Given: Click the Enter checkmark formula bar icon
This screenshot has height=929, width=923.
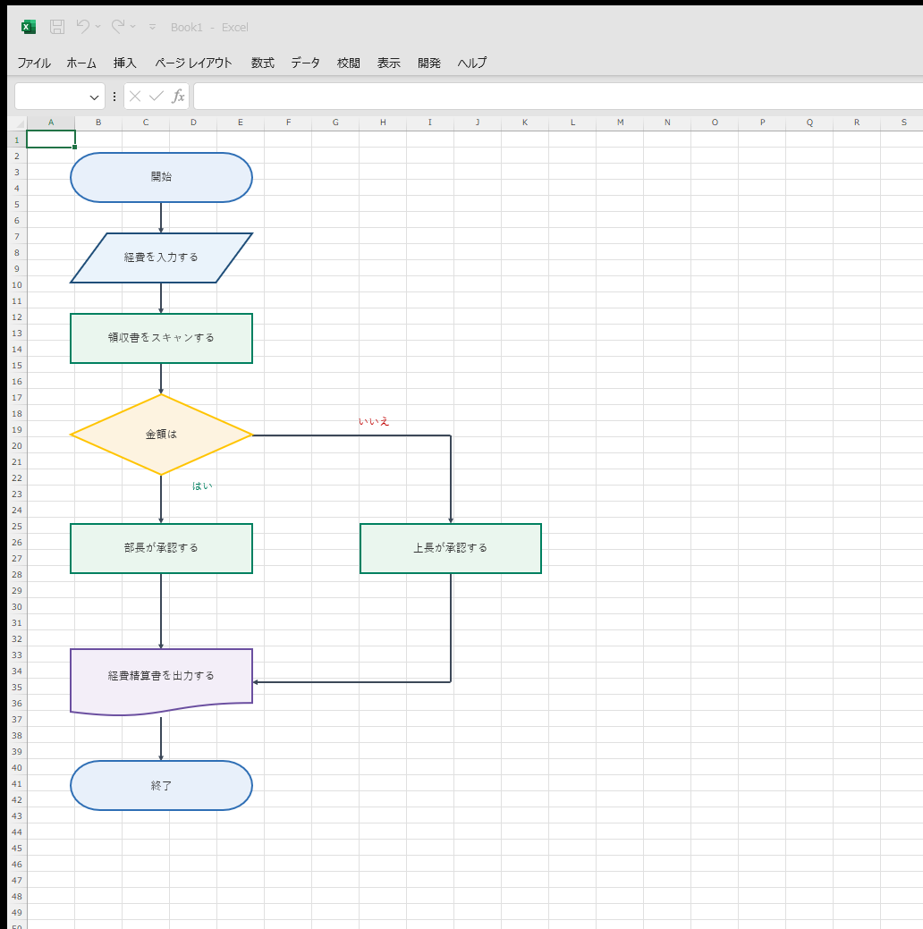Looking at the screenshot, I should tap(157, 97).
